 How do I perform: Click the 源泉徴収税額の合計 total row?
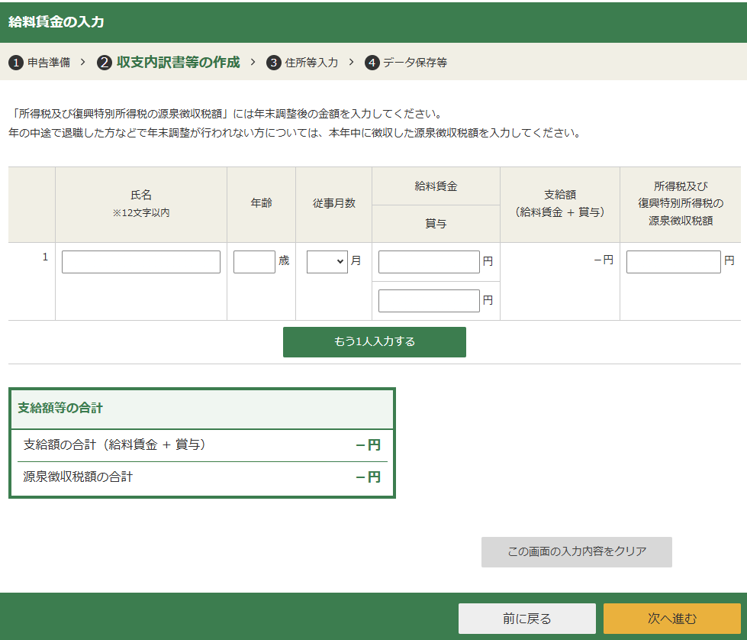pos(201,475)
